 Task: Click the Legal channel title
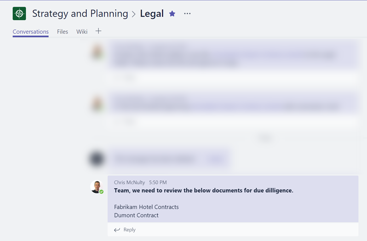pyautogui.click(x=152, y=14)
